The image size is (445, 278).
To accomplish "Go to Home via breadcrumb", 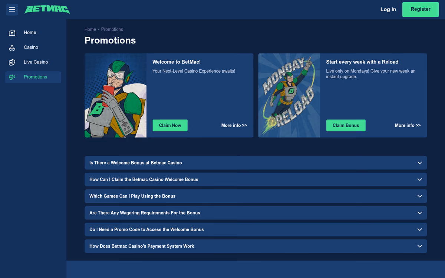I will (x=90, y=29).
